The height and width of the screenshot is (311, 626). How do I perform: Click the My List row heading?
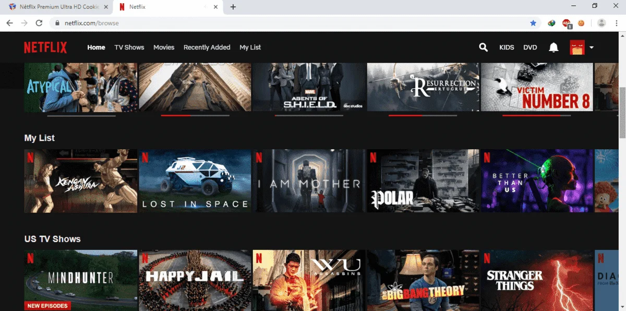40,138
